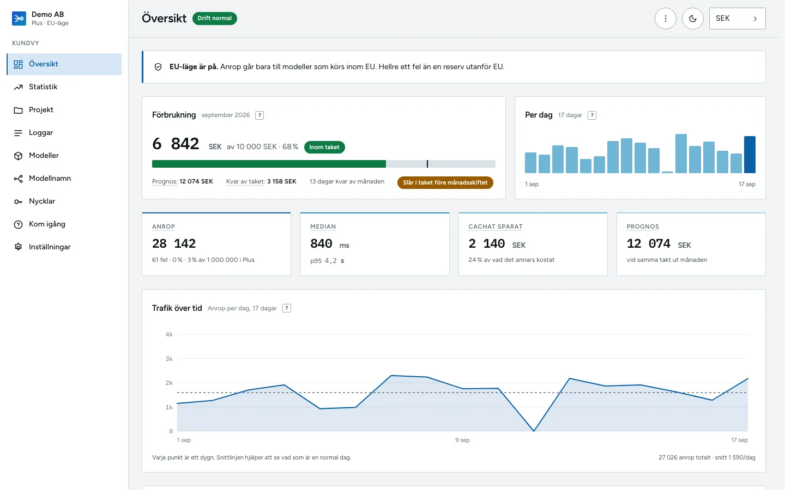Go to Statistik in the sidebar
The height and width of the screenshot is (490, 785).
64,87
